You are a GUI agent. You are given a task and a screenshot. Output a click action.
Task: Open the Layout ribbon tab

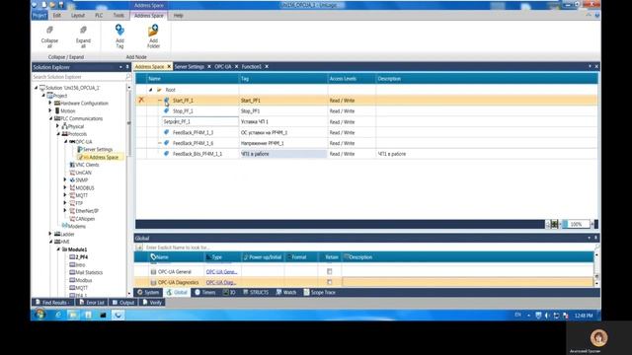(x=78, y=16)
